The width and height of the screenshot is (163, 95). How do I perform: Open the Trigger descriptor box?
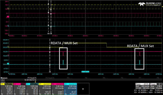click(x=156, y=86)
